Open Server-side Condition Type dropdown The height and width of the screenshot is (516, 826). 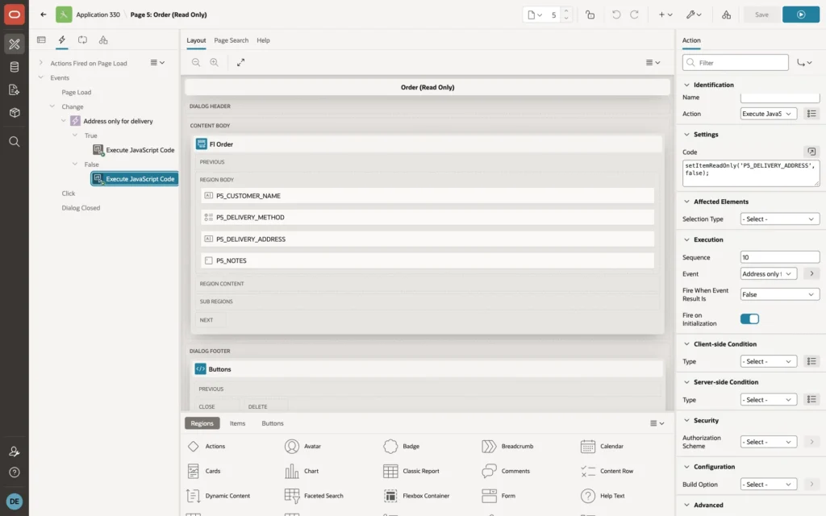[768, 400]
